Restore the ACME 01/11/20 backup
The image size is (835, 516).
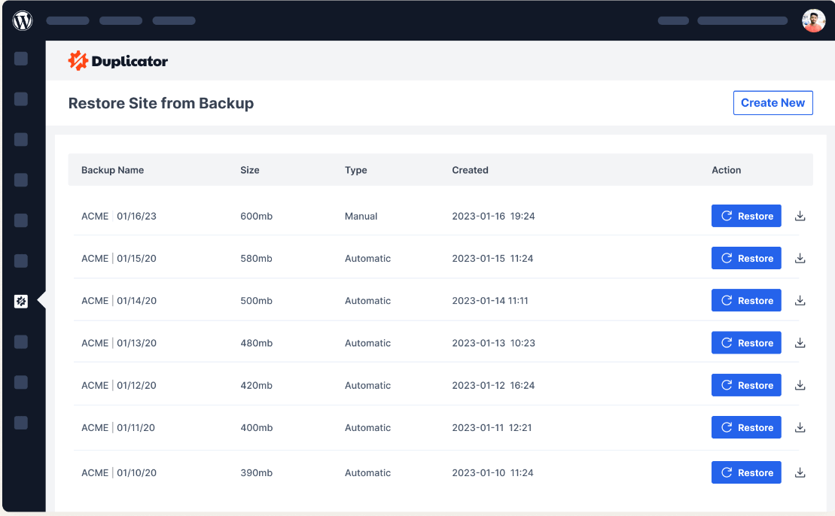click(x=746, y=427)
